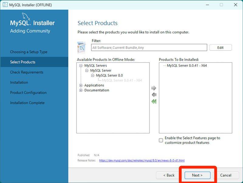Image resolution: width=243 pixels, height=183 pixels.
Task: Expand the Documentation tree node
Action: tap(81, 90)
